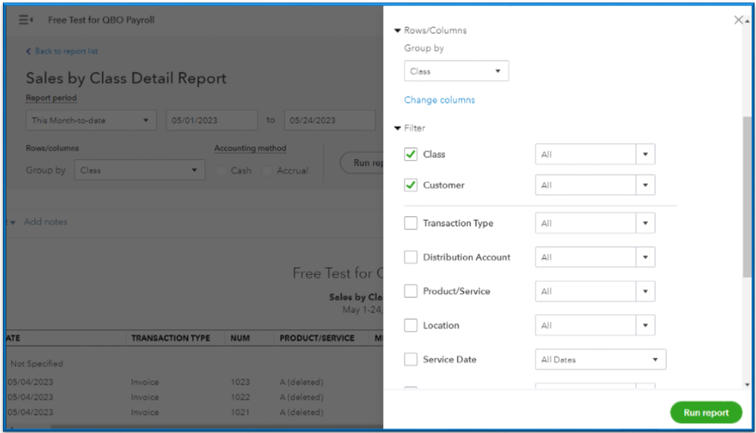The height and width of the screenshot is (433, 756).
Task: Open the Service Date All Dates dropdown
Action: 600,359
